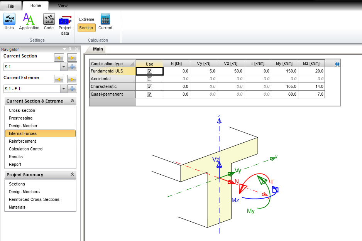Open the Current Extreme dropdown
This screenshot has height=241, width=362.
63,89
